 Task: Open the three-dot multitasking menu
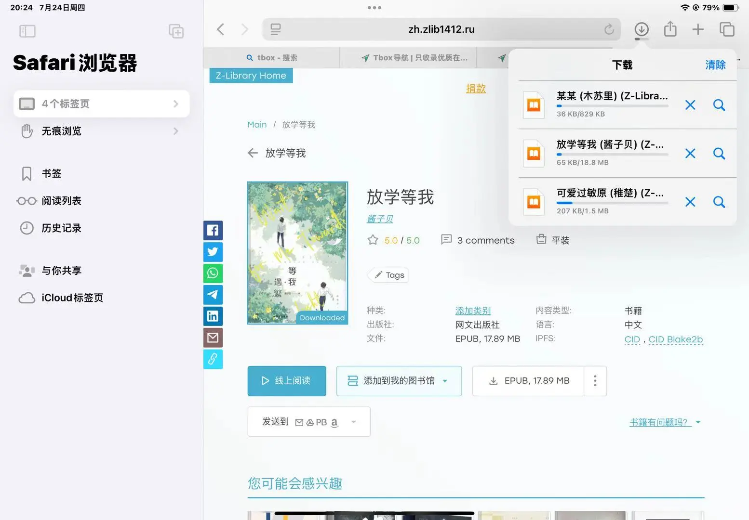click(374, 8)
